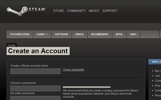The width and height of the screenshot is (161, 100).
Task: Select the LINUX tab
Action: pyautogui.click(x=133, y=34)
